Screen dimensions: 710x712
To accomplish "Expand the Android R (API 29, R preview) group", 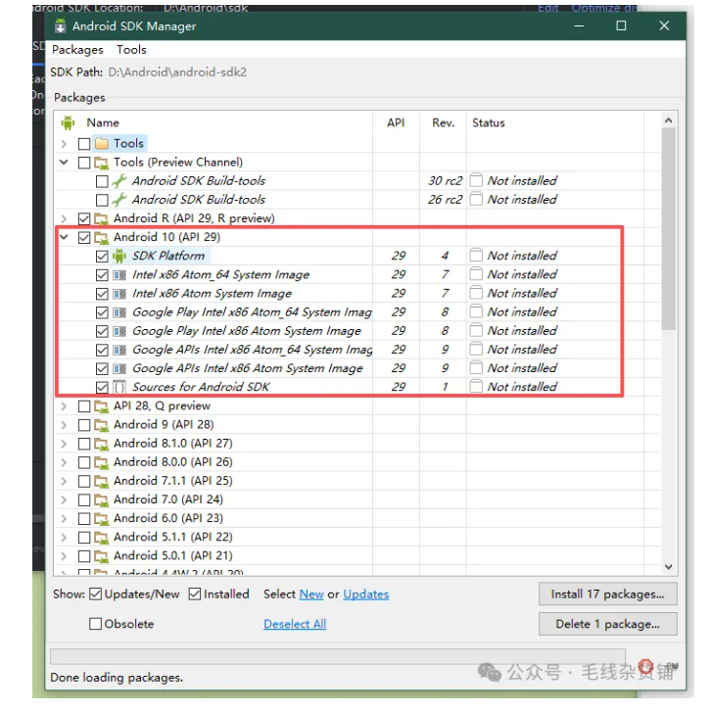I will coord(64,218).
